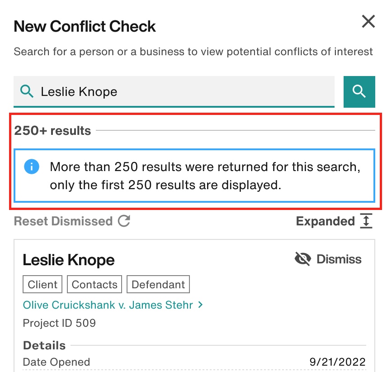
Task: Close the New Conflict Check dialog
Action: point(368,21)
